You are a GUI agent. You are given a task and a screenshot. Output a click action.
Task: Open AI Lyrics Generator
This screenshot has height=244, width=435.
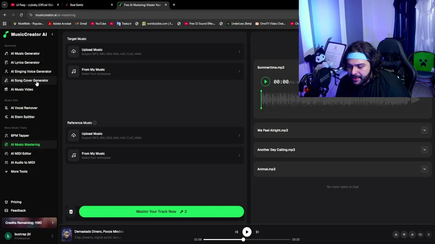point(25,62)
